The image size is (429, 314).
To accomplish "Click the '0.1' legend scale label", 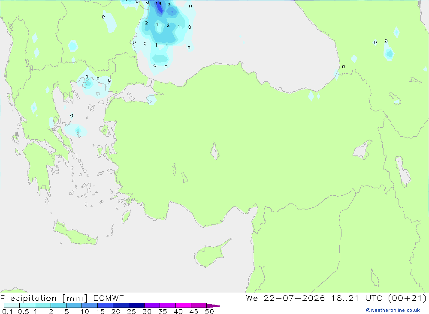I will click(7, 311).
